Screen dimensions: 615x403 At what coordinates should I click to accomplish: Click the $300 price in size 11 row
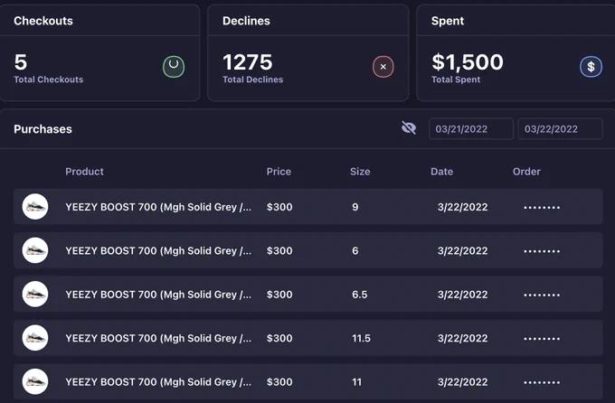click(279, 382)
